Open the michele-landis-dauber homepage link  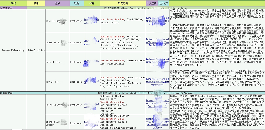158,123
